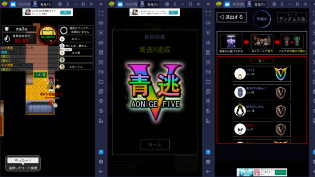Image resolution: width=315 pixels, height=177 pixels.
Task: Click the shake device icon in left window sidebar
Action: click(101, 111)
